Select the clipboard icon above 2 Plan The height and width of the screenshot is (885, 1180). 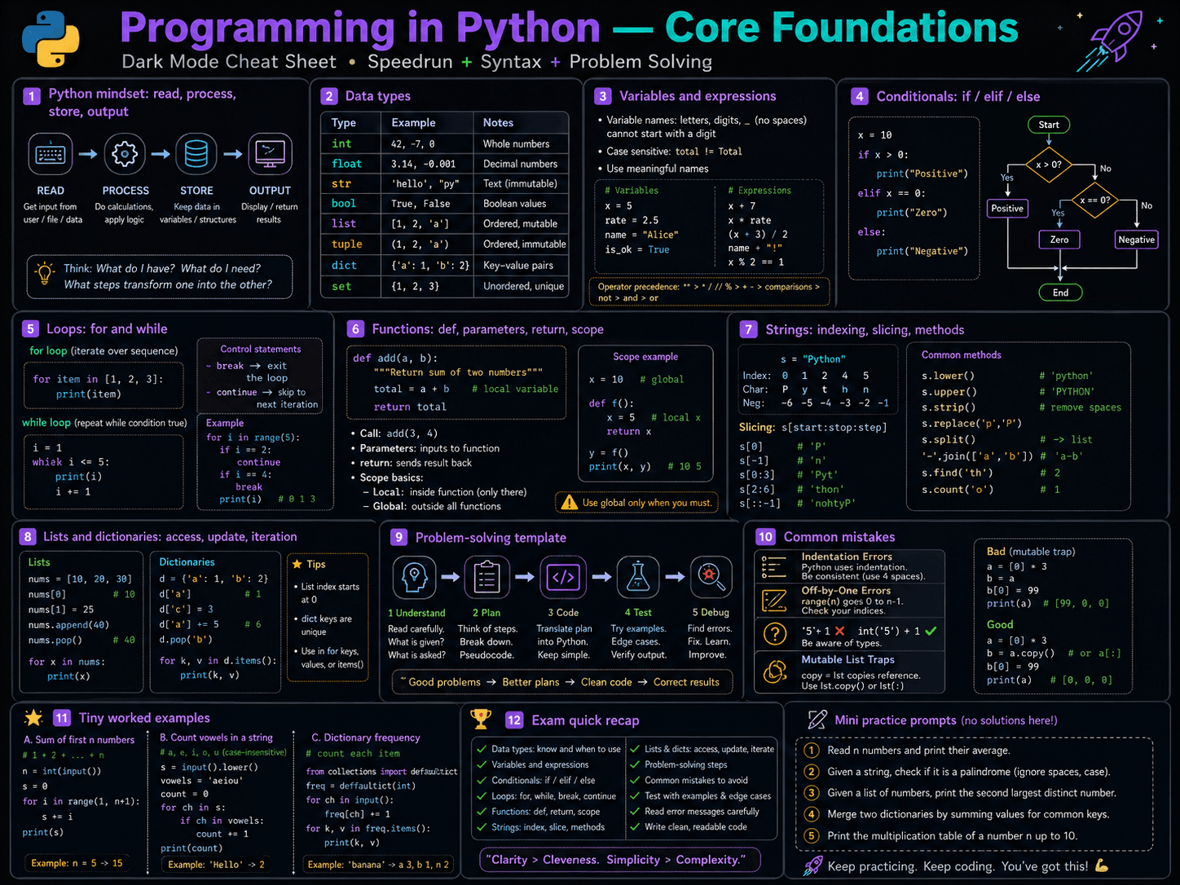click(x=487, y=577)
